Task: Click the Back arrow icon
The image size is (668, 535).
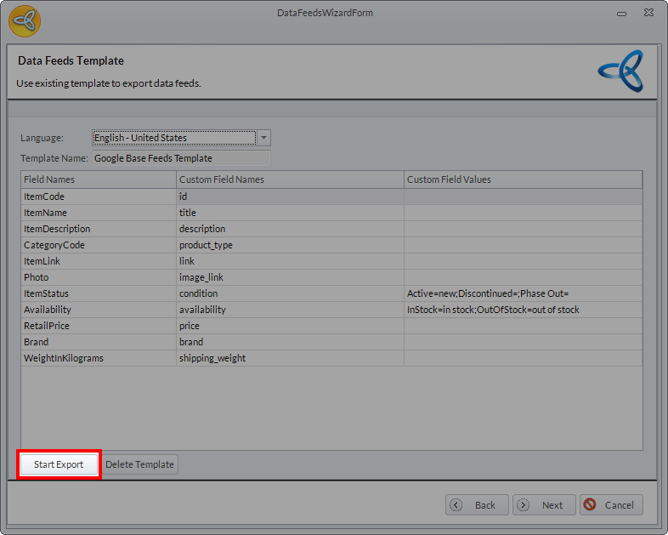Action: click(456, 505)
